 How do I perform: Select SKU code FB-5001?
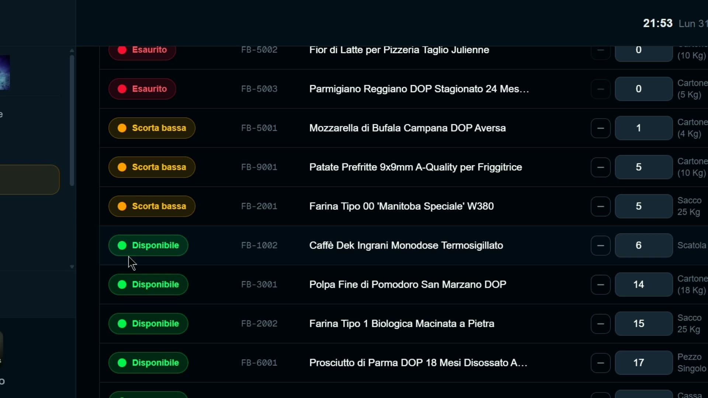tap(259, 128)
